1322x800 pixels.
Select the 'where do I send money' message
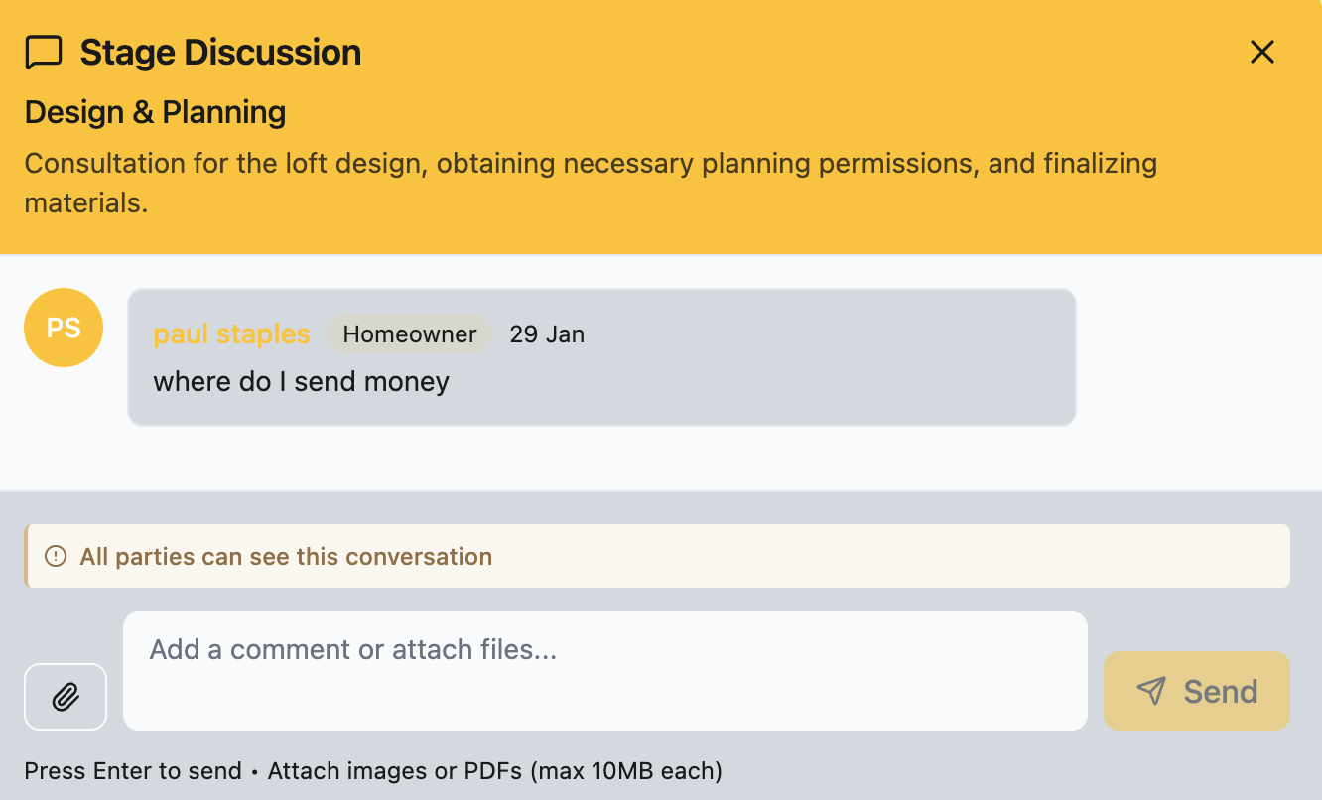click(301, 381)
